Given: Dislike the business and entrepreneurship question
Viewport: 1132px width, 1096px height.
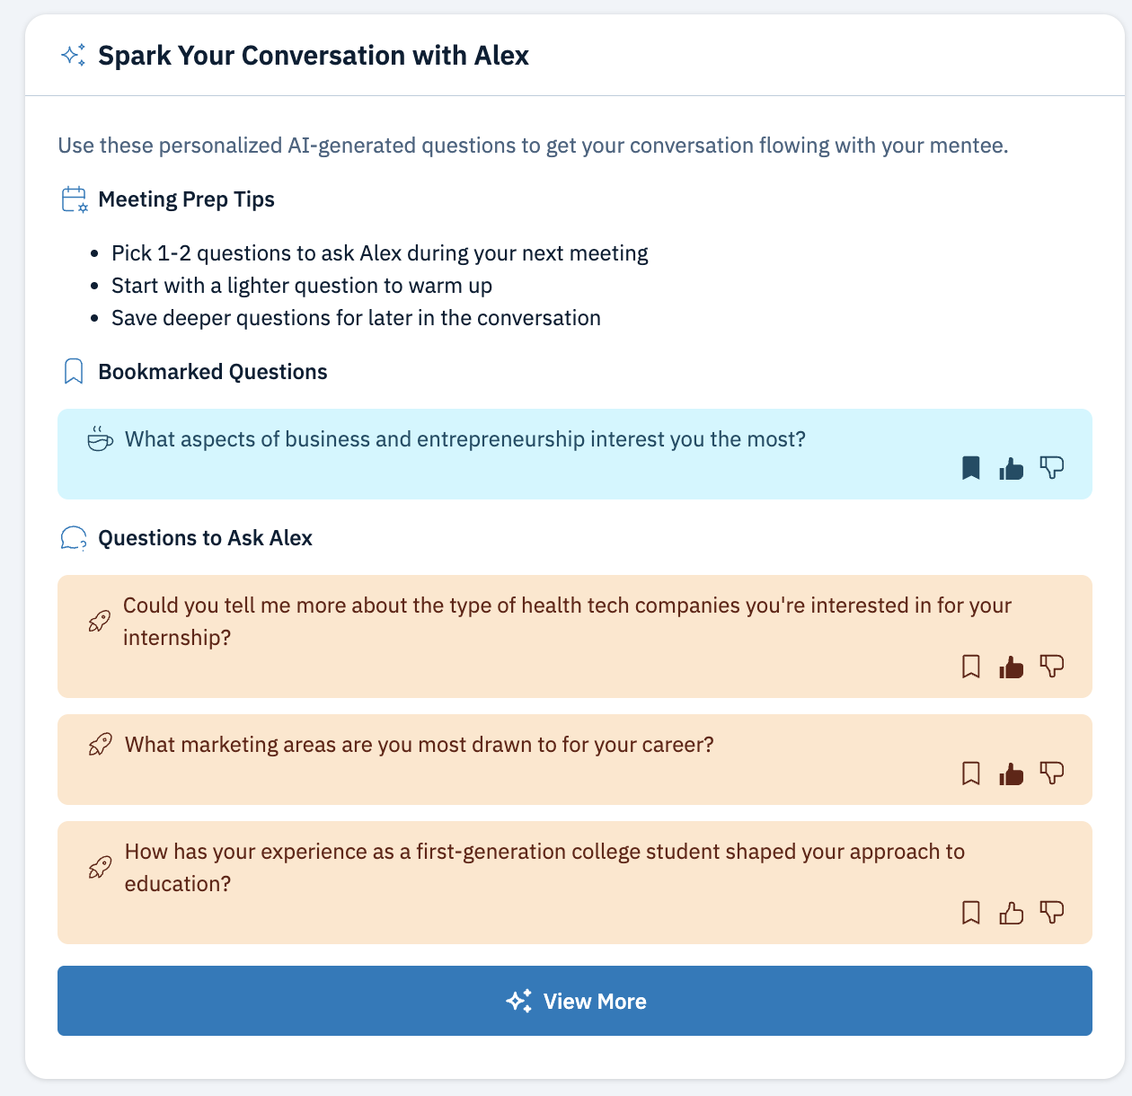Looking at the screenshot, I should point(1052,468).
